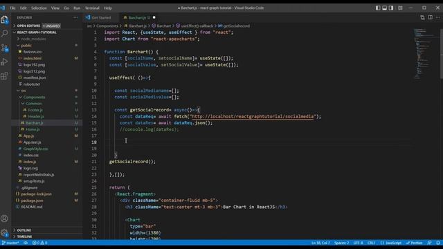
Task: Open the Explorer view in activity bar
Action: (x=5, y=19)
